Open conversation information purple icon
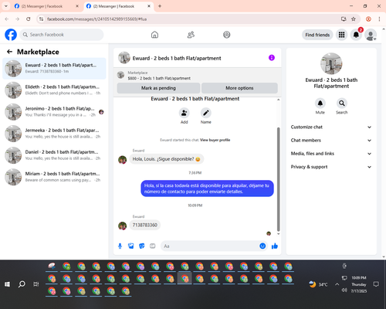Viewport: 386px width, 309px height. 272,58
